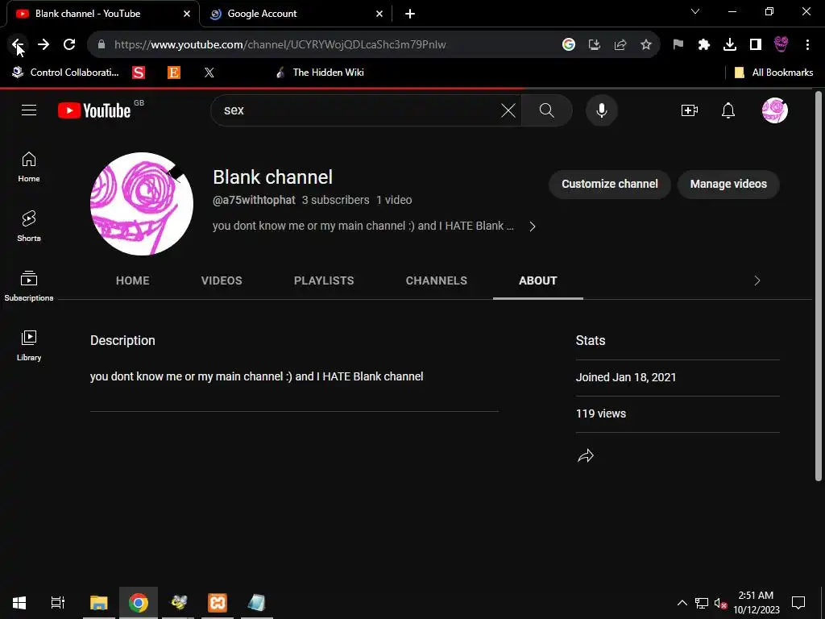
Task: Click the Google icon in address bar
Action: coord(568,45)
